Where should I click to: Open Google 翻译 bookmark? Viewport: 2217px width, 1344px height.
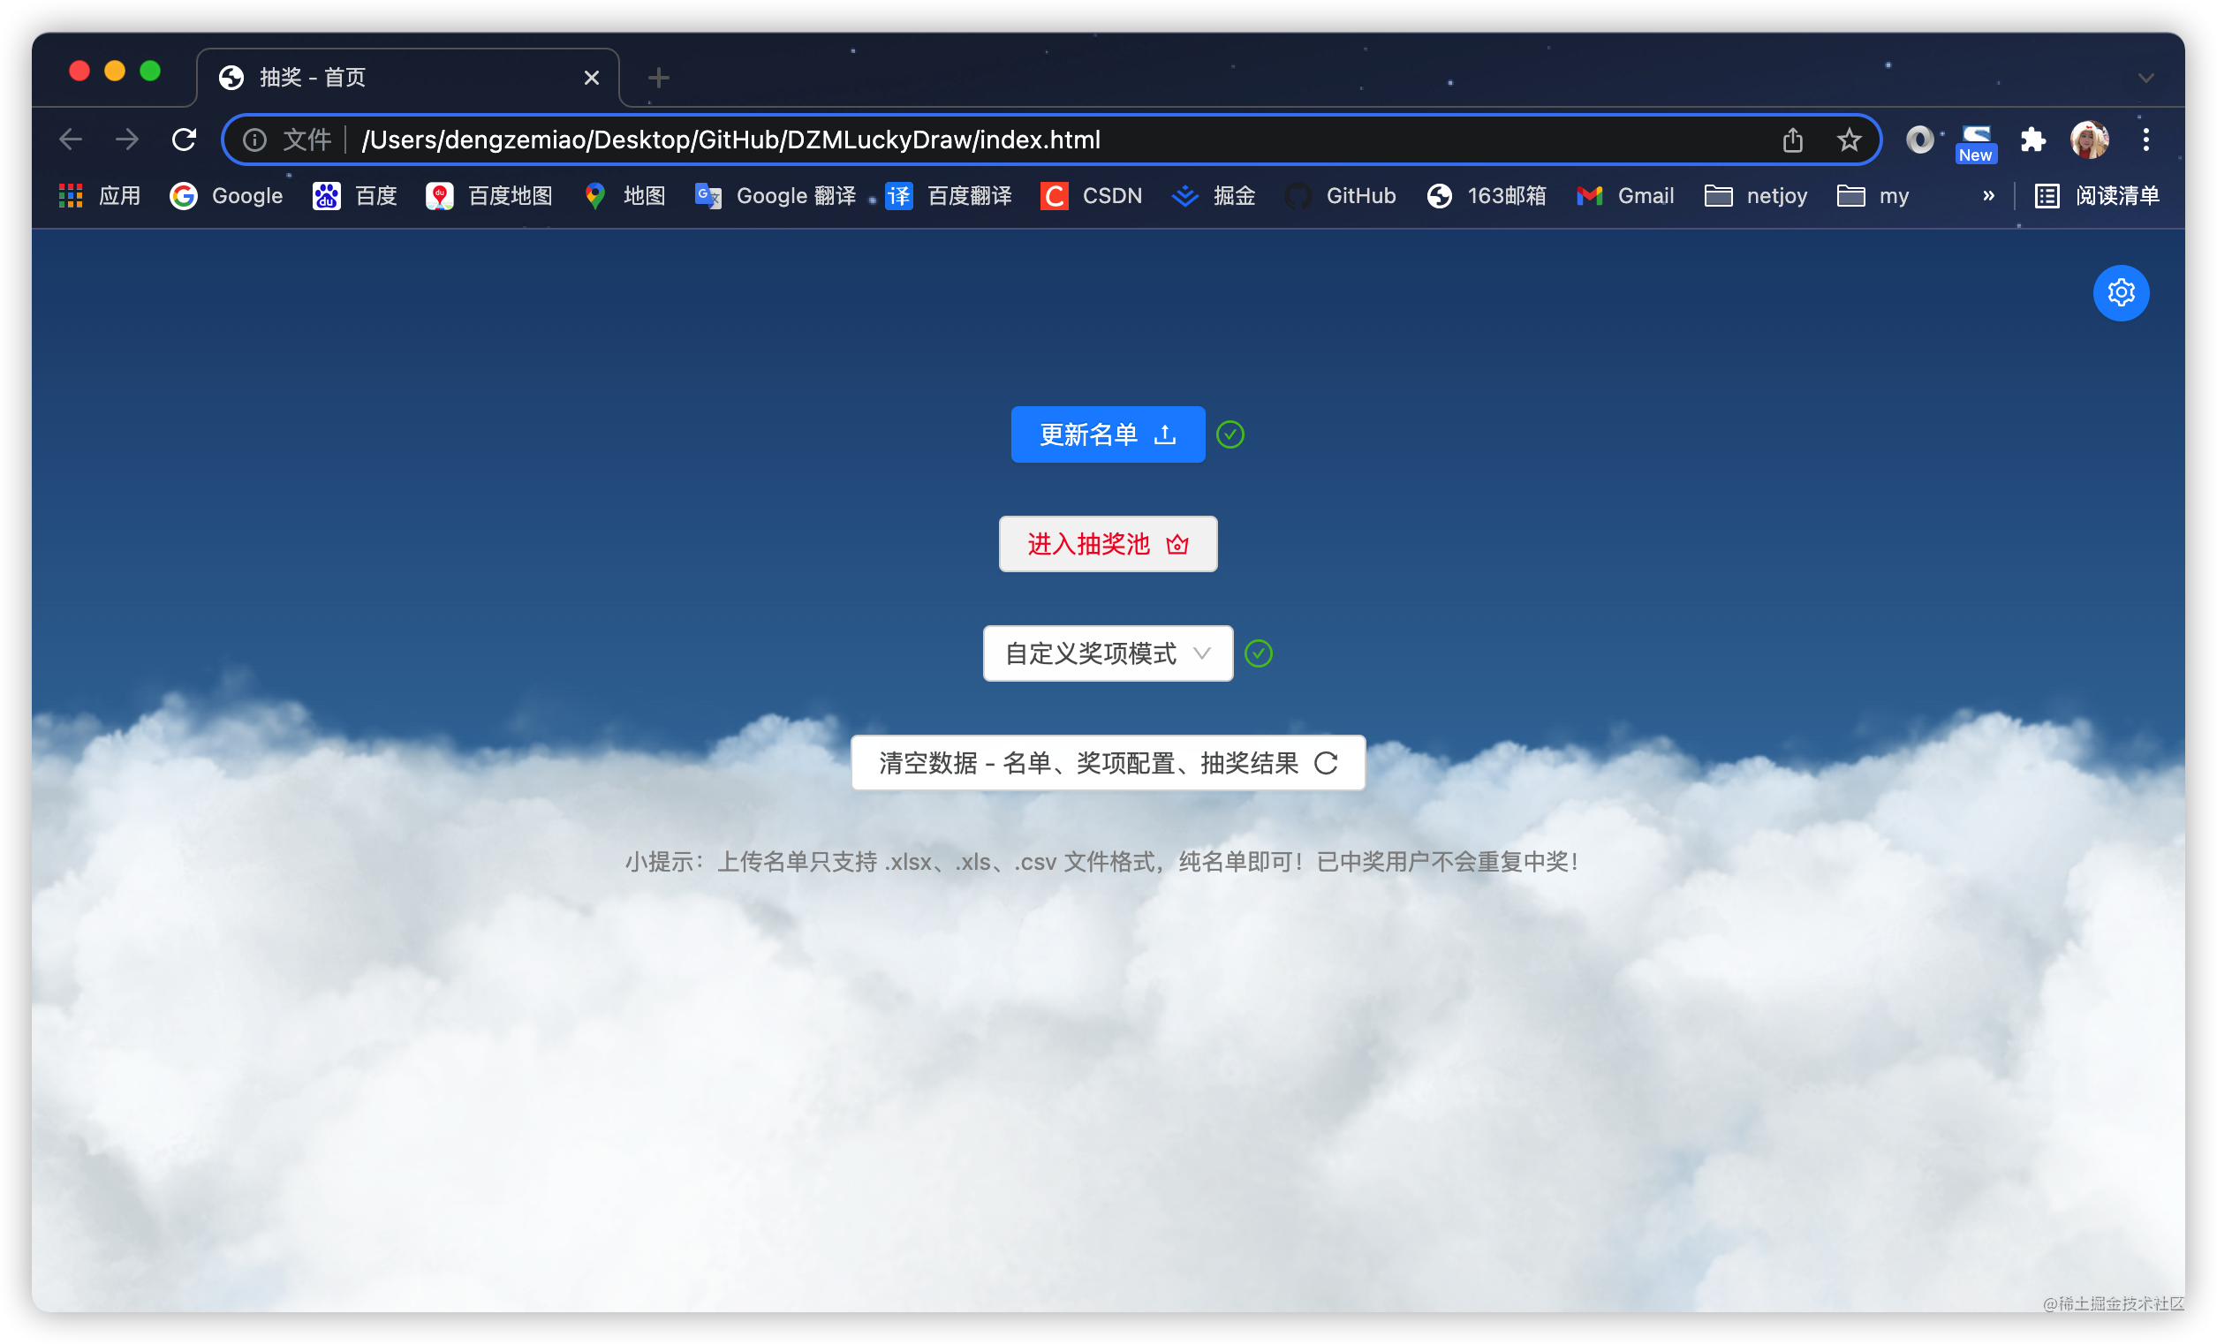[775, 195]
